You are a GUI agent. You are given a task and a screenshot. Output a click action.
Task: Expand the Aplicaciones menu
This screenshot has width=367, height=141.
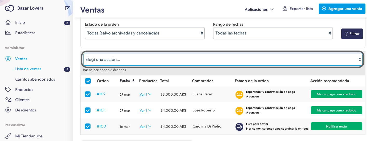coord(259,9)
